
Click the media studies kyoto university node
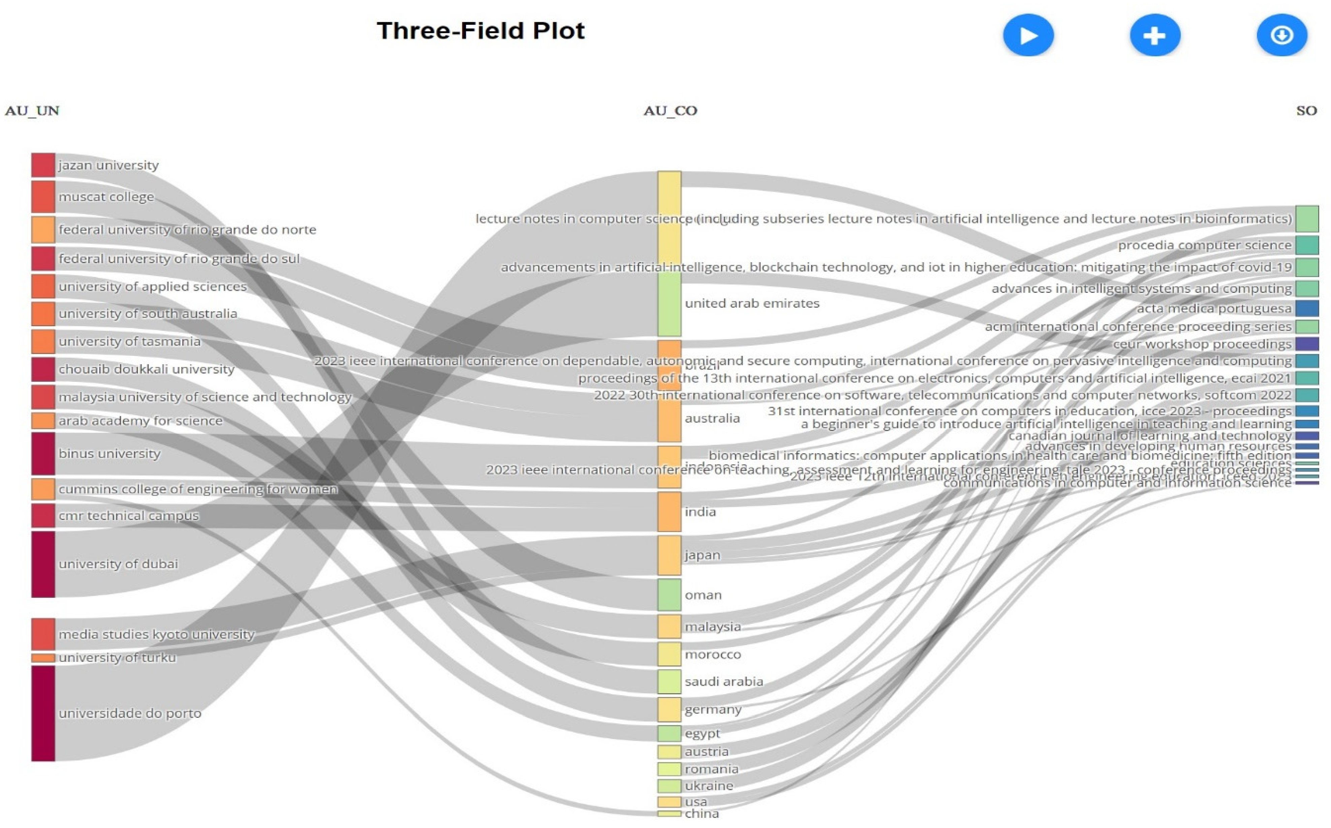click(x=43, y=634)
